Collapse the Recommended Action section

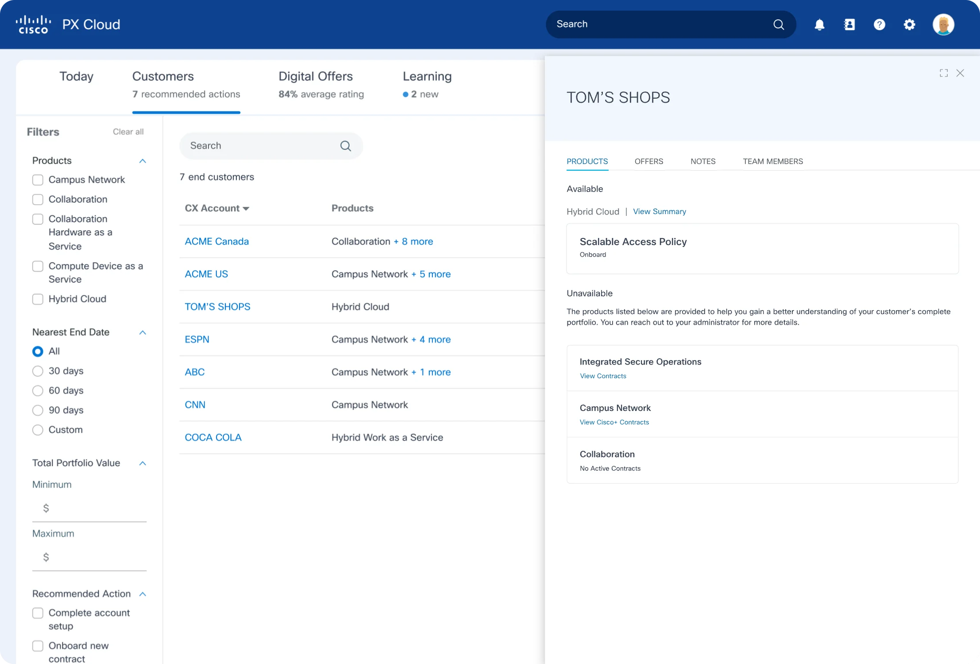click(x=143, y=594)
